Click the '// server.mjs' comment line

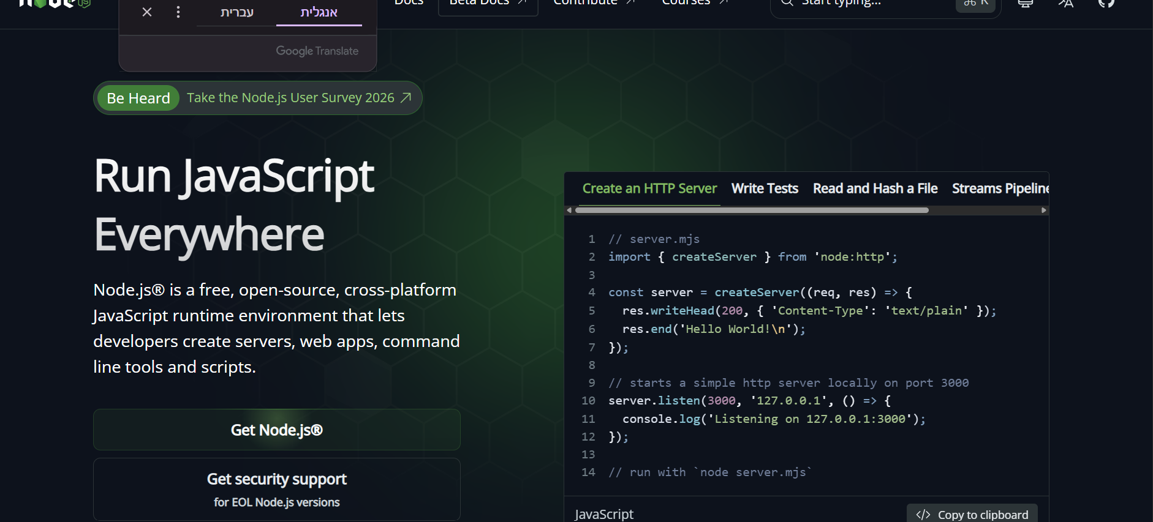pos(654,239)
